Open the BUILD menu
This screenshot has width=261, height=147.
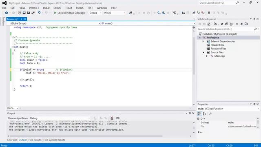pos(46,8)
